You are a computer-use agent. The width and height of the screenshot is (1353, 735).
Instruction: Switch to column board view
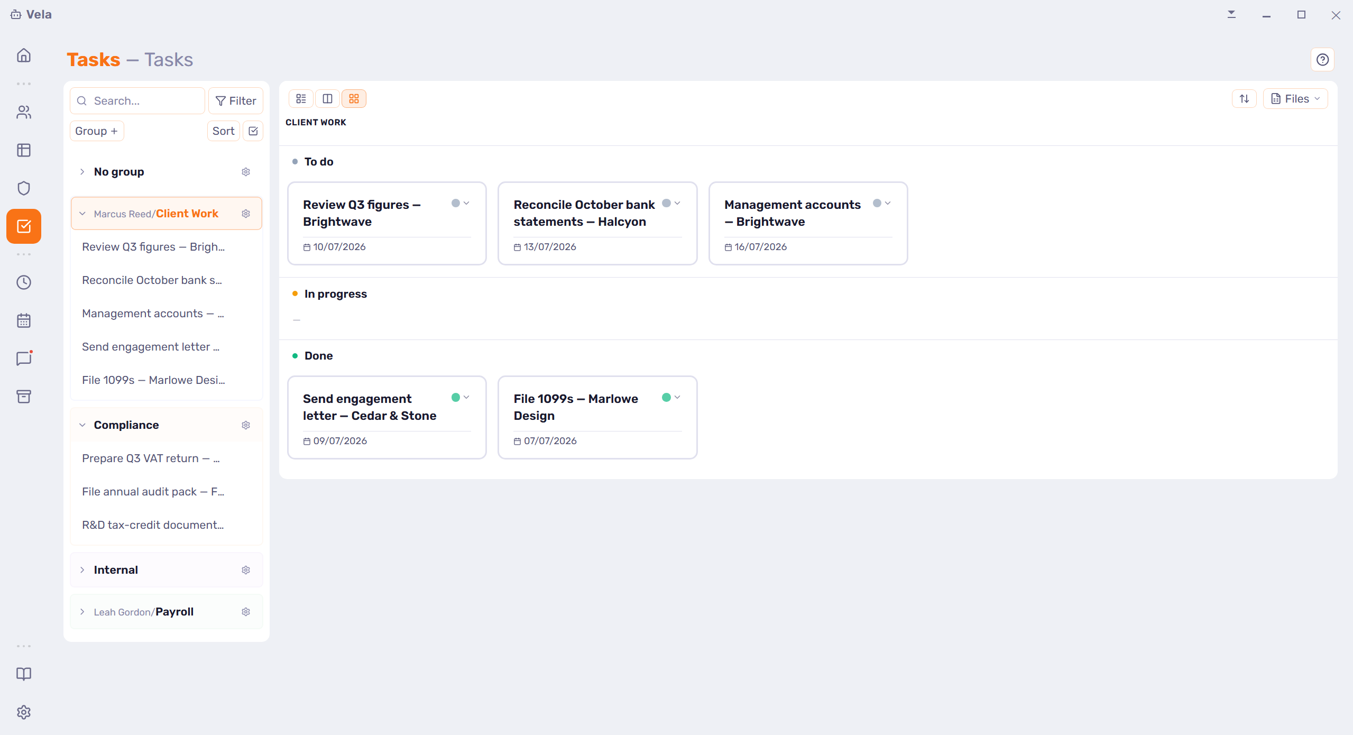pyautogui.click(x=327, y=99)
